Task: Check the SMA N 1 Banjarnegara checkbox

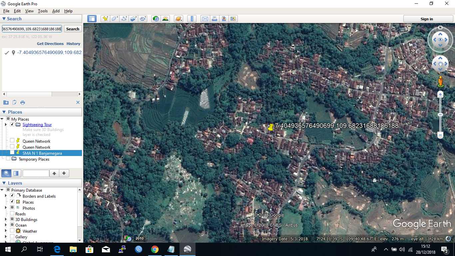Action: tap(12, 153)
